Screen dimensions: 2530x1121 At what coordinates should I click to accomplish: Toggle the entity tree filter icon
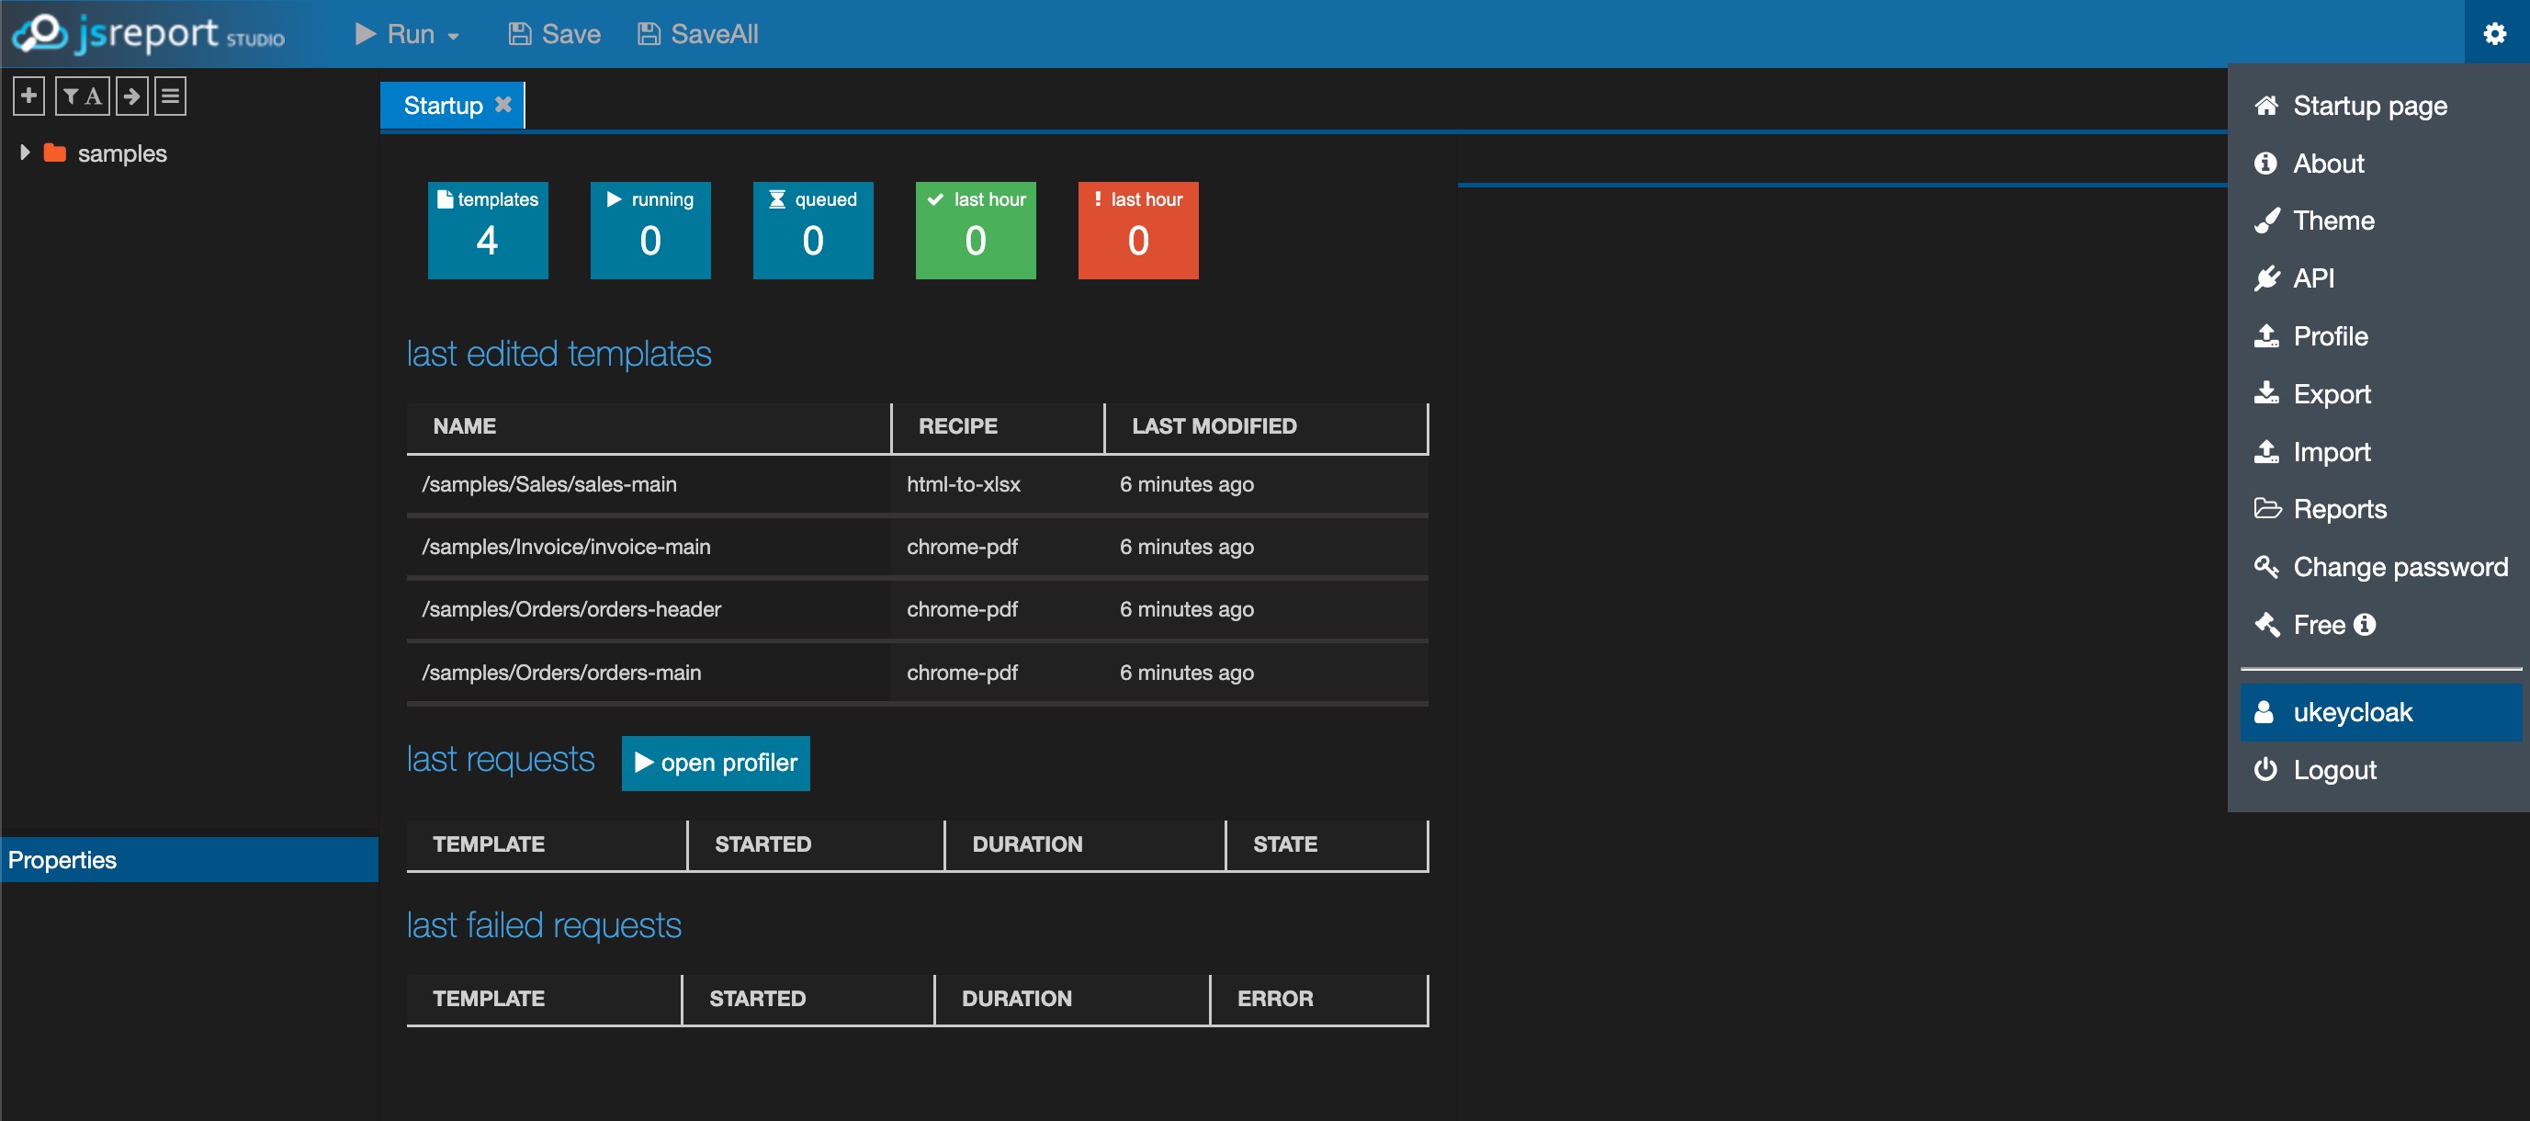[82, 96]
